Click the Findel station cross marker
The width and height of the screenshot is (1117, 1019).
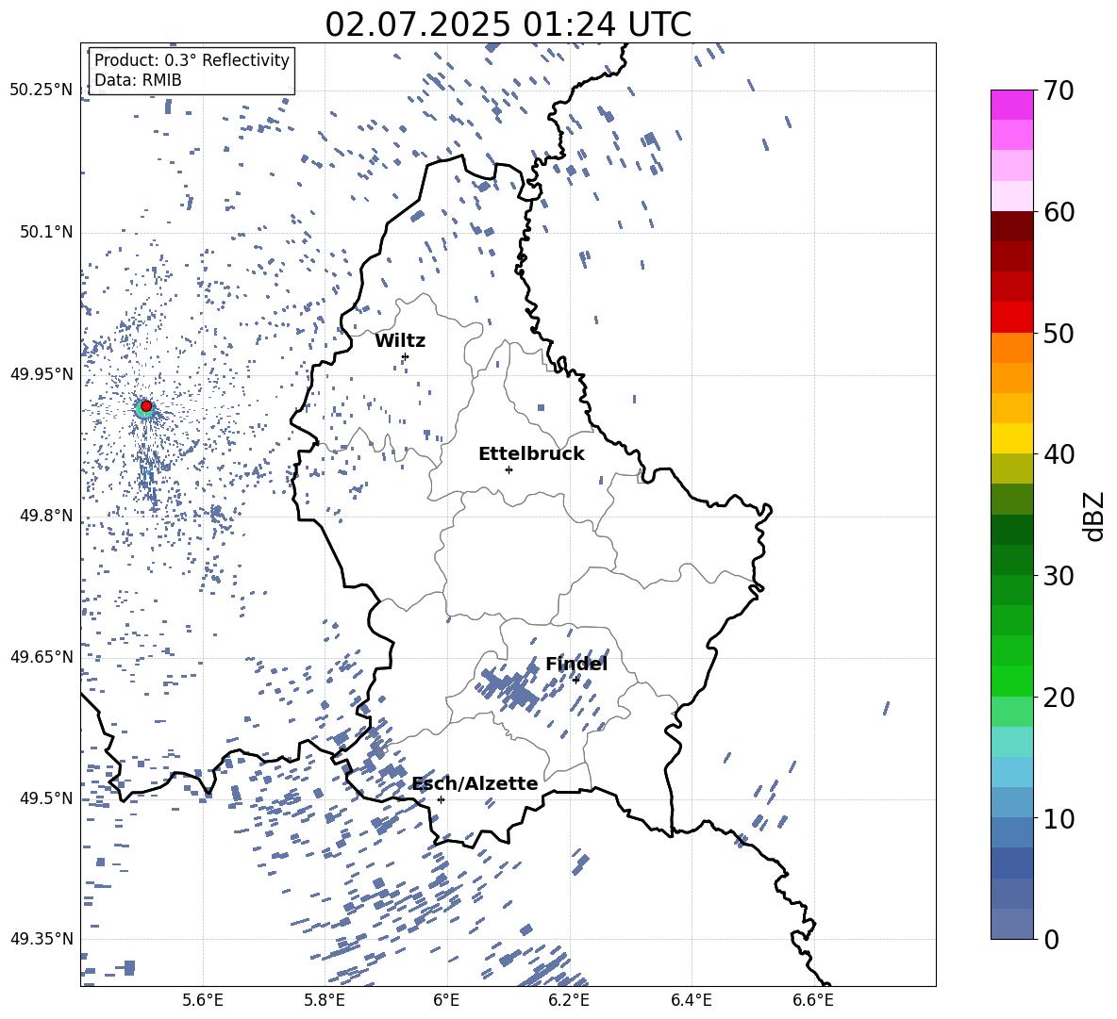575,680
